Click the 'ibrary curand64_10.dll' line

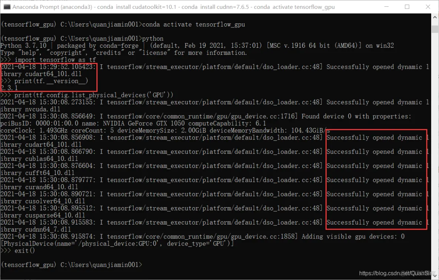[x=39, y=187]
